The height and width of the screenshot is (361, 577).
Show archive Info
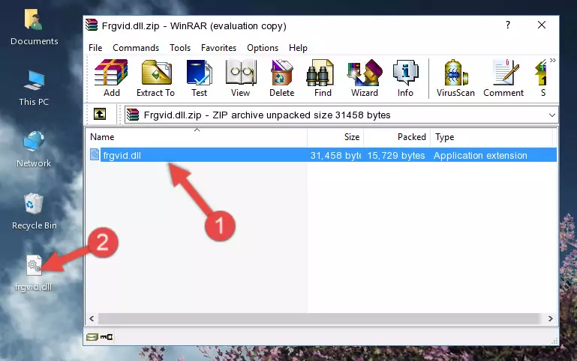click(405, 78)
